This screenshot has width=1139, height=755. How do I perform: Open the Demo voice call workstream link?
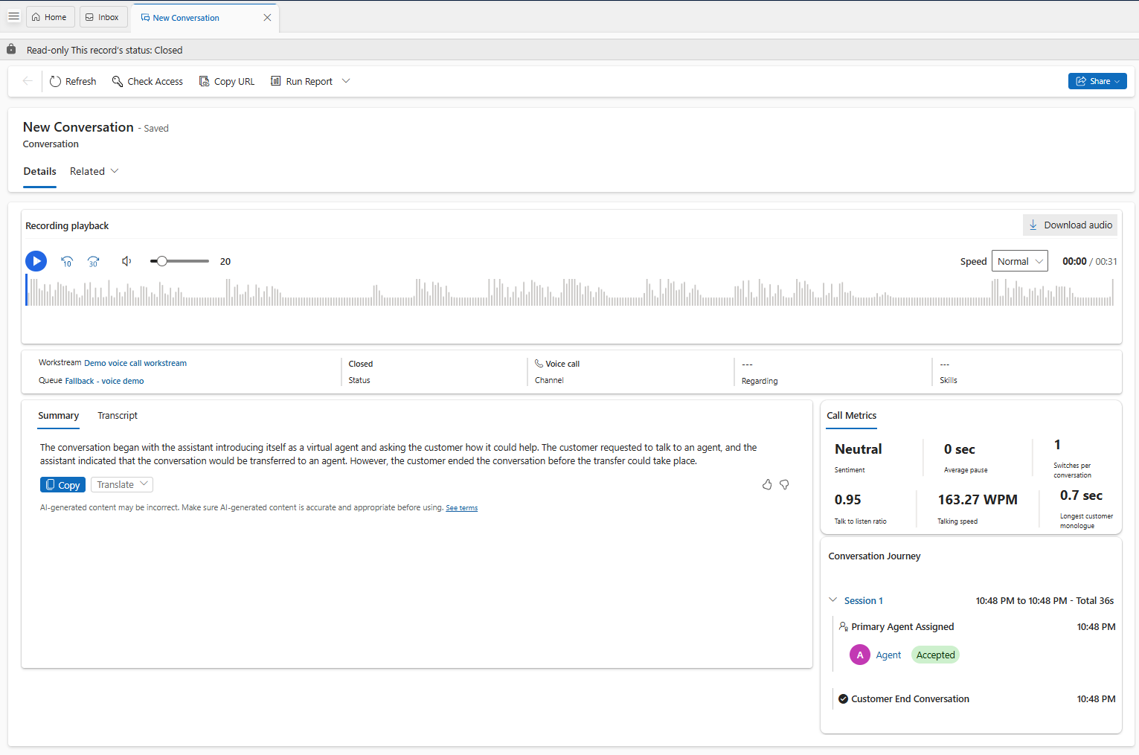(x=135, y=363)
